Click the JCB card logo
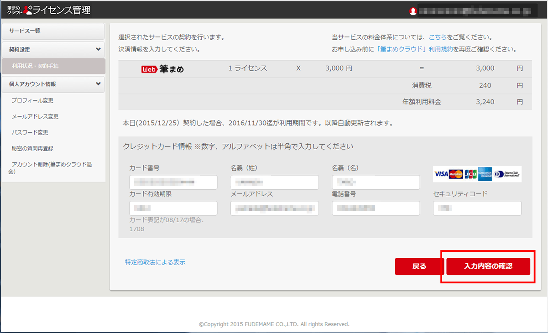Image resolution: width=548 pixels, height=333 pixels. click(x=470, y=174)
